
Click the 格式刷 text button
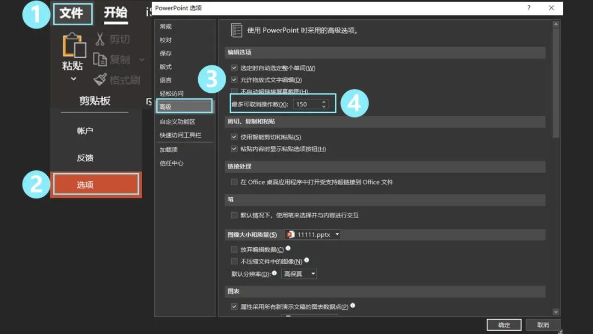point(125,80)
